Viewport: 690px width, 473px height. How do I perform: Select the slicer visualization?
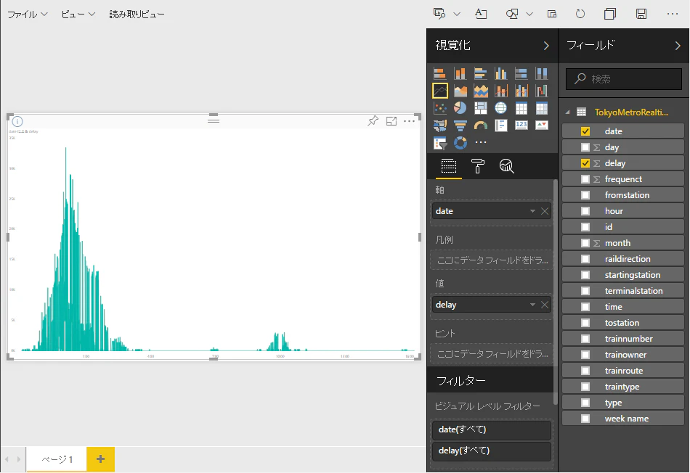(x=440, y=142)
